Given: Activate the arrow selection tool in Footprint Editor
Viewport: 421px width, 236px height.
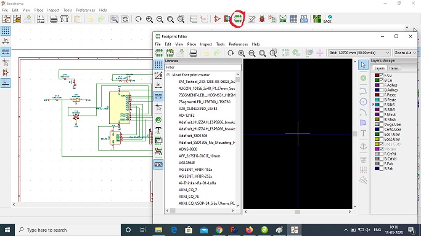Looking at the screenshot, I should [363, 65].
